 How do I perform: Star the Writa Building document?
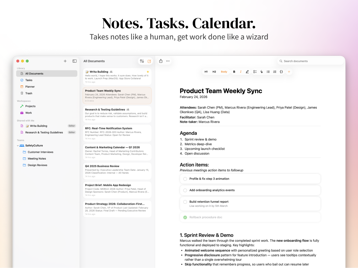(x=148, y=72)
